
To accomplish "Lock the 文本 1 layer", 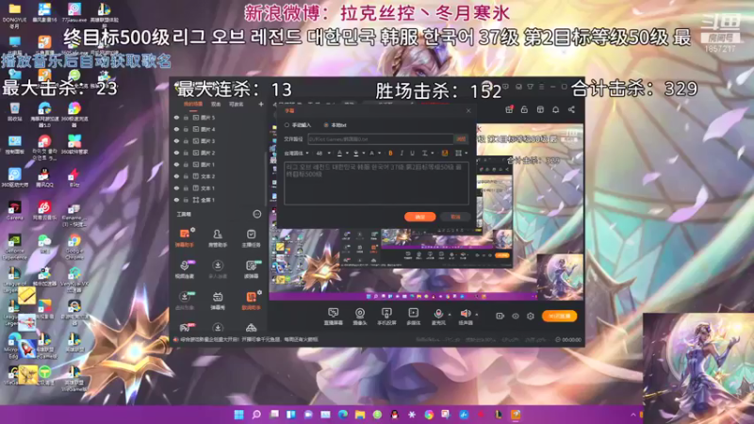I will click(186, 188).
